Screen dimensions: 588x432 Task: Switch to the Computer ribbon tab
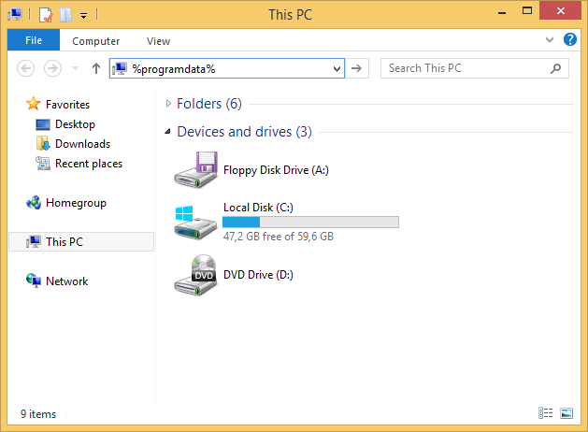96,41
